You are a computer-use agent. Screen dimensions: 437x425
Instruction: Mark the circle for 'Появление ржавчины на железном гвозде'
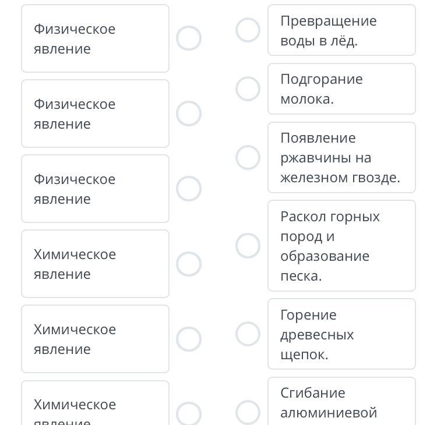[x=248, y=157]
